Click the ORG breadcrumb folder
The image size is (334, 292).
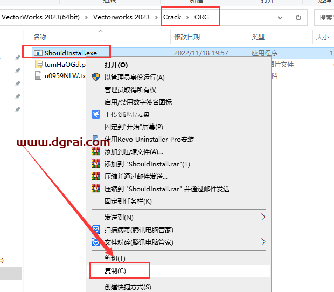[201, 17]
